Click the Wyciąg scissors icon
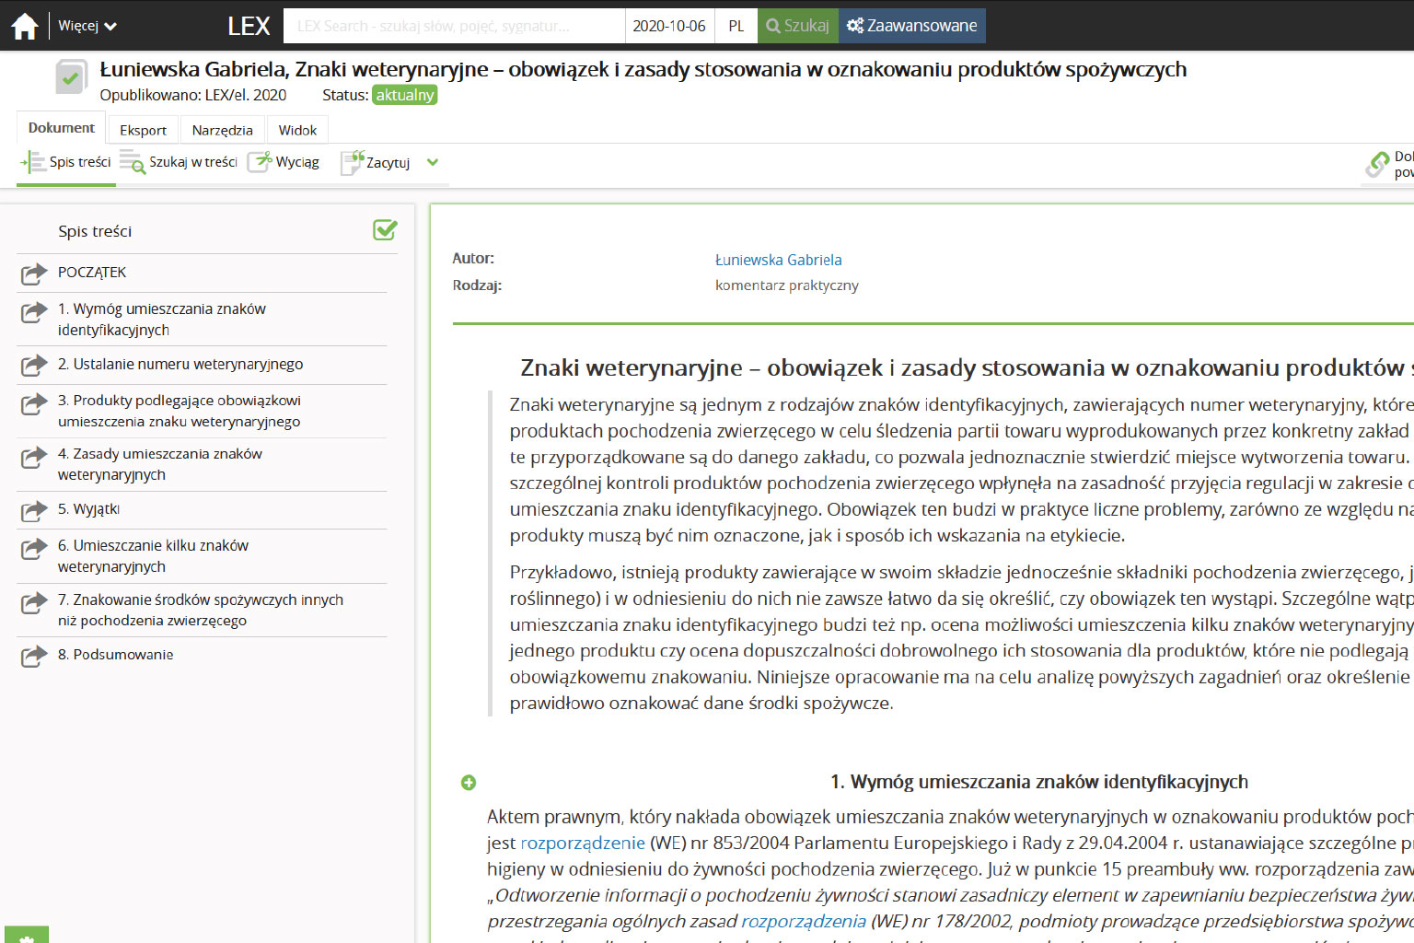 (x=261, y=161)
